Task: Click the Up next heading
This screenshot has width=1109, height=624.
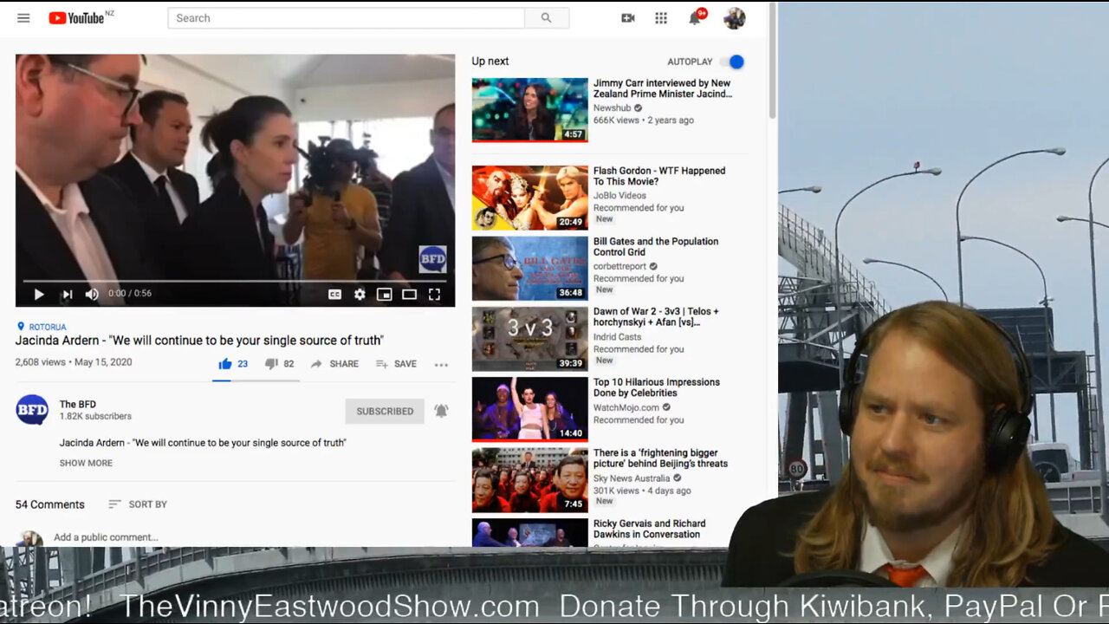Action: click(x=490, y=62)
